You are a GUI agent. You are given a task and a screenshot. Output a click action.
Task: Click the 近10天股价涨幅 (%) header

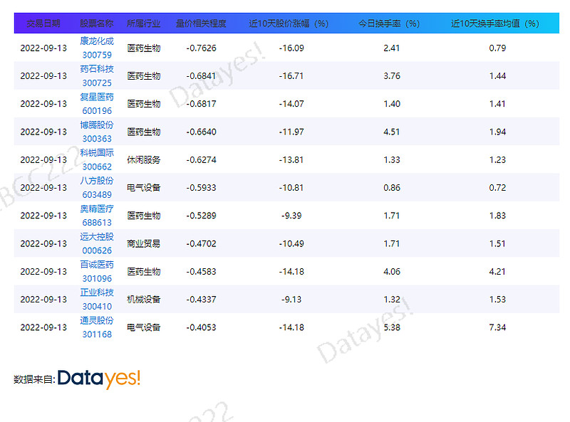coord(289,23)
